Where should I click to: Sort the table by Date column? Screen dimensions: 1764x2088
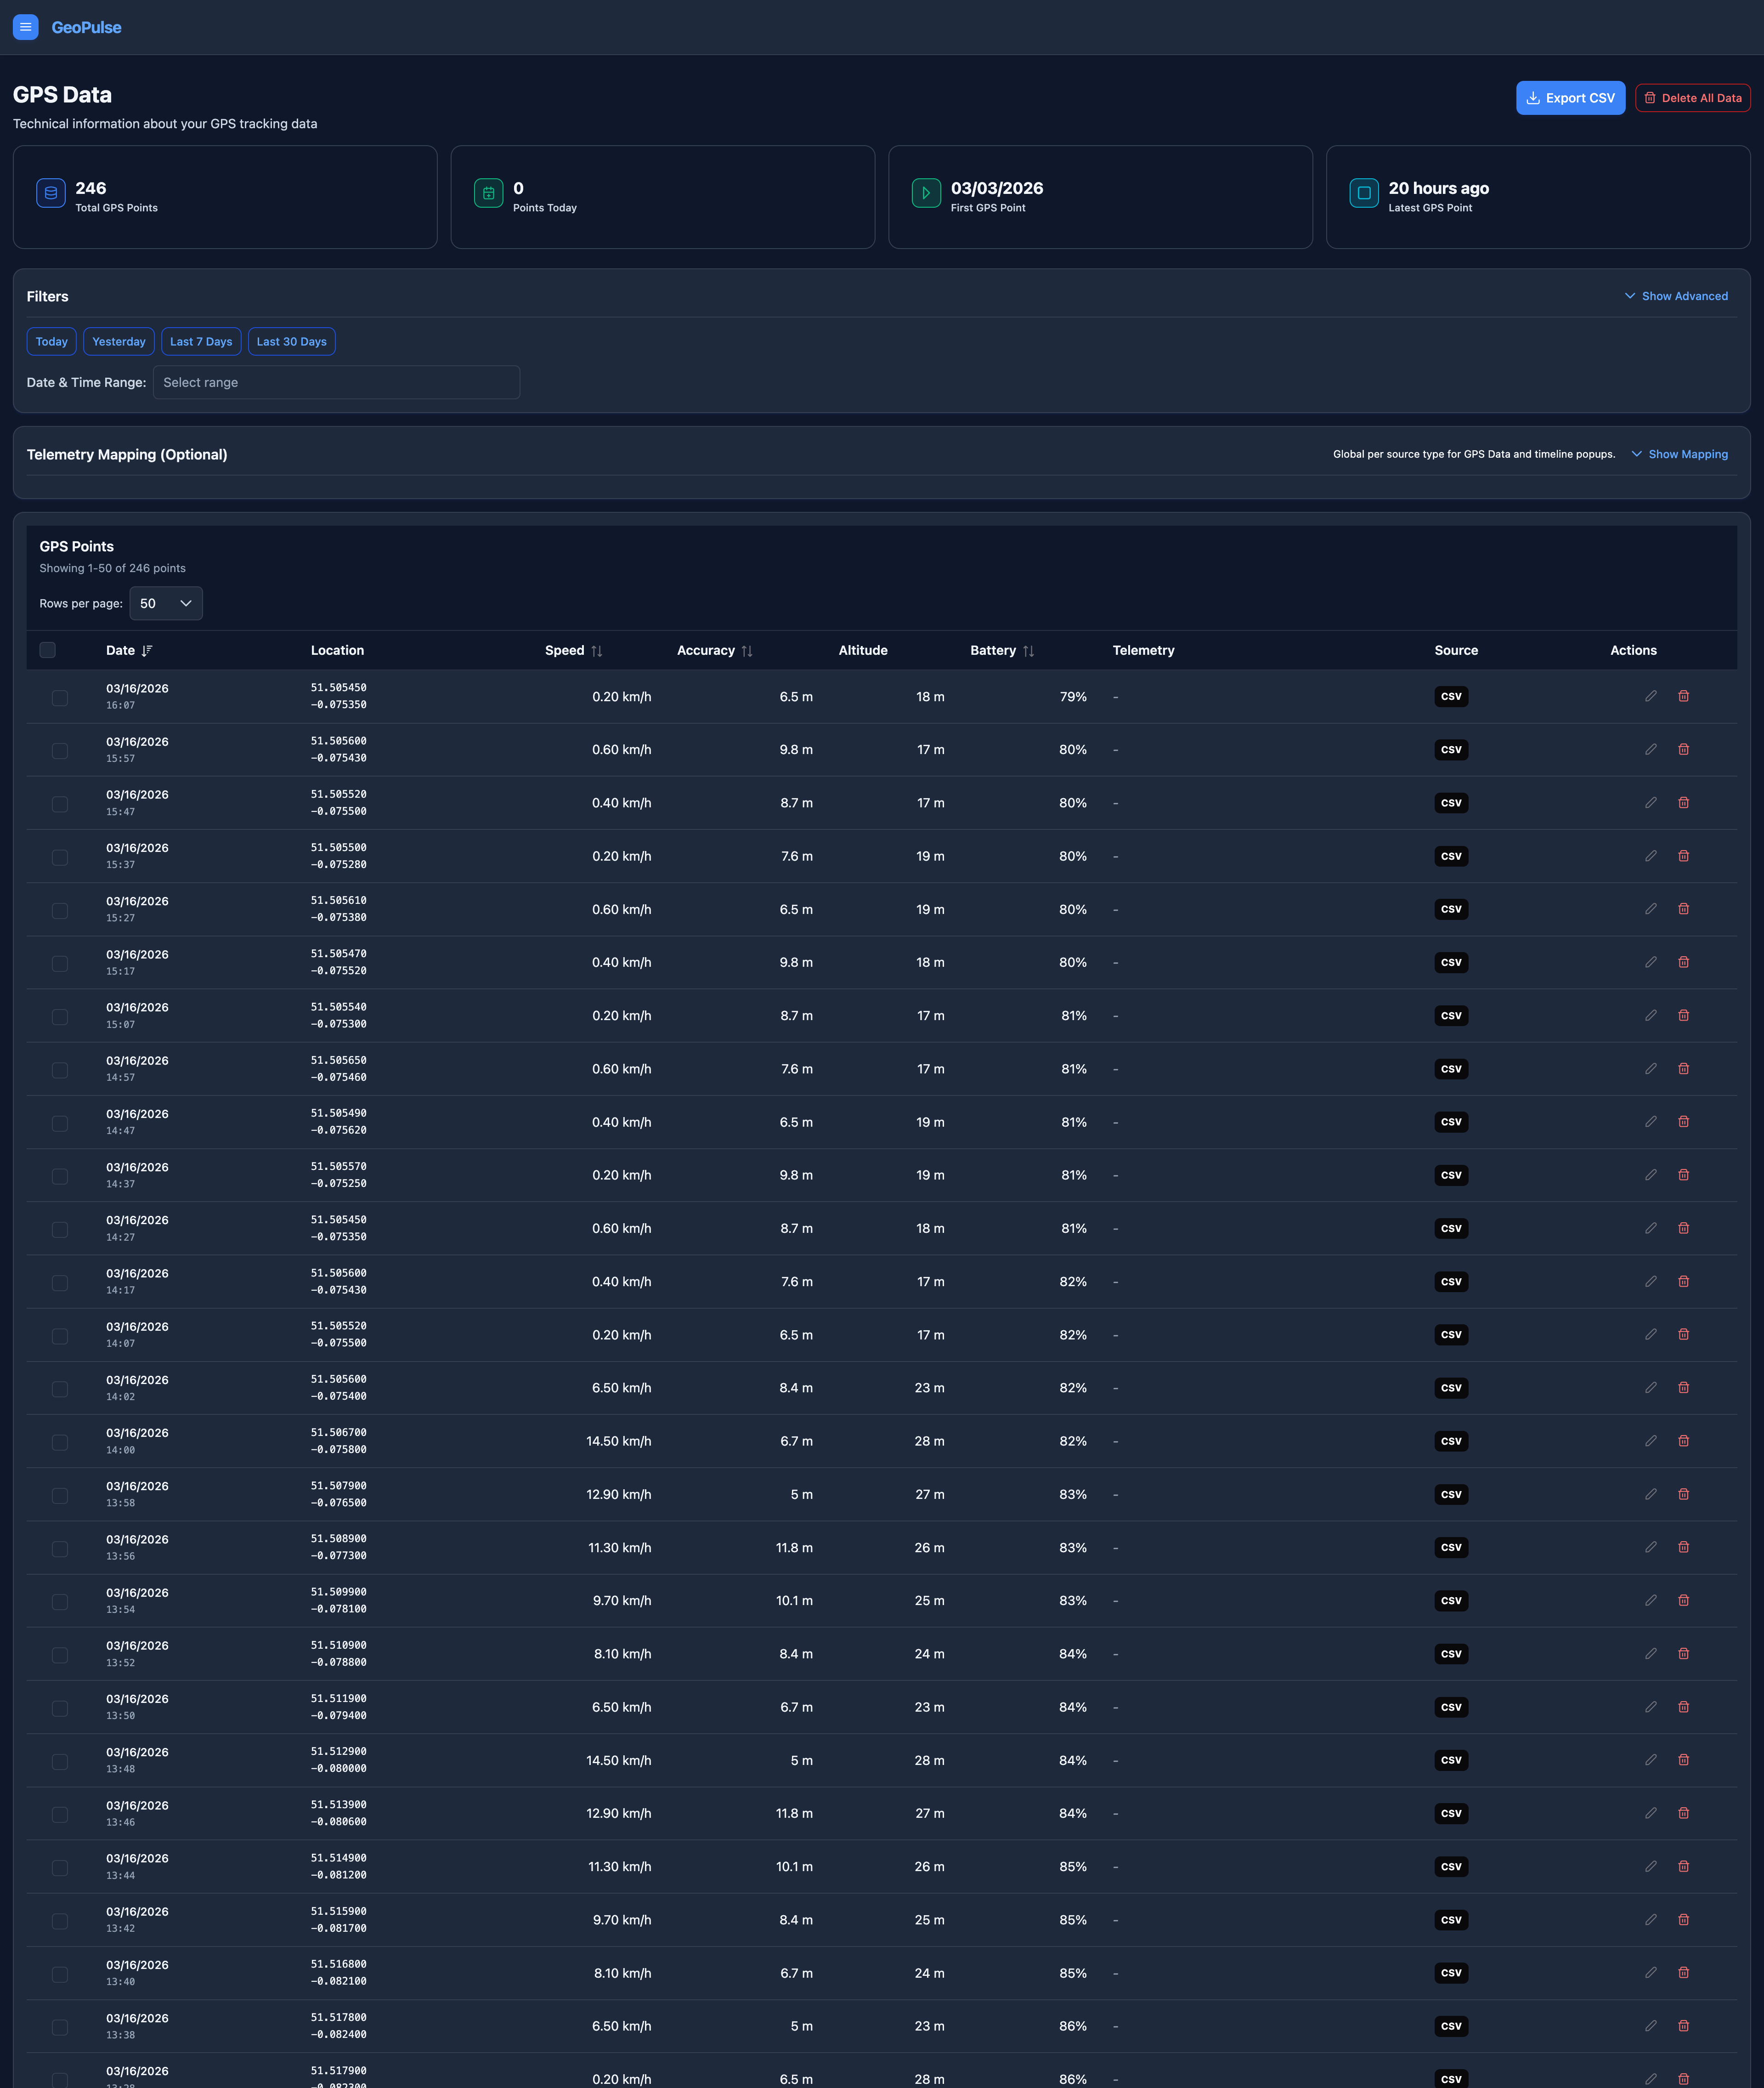[129, 650]
